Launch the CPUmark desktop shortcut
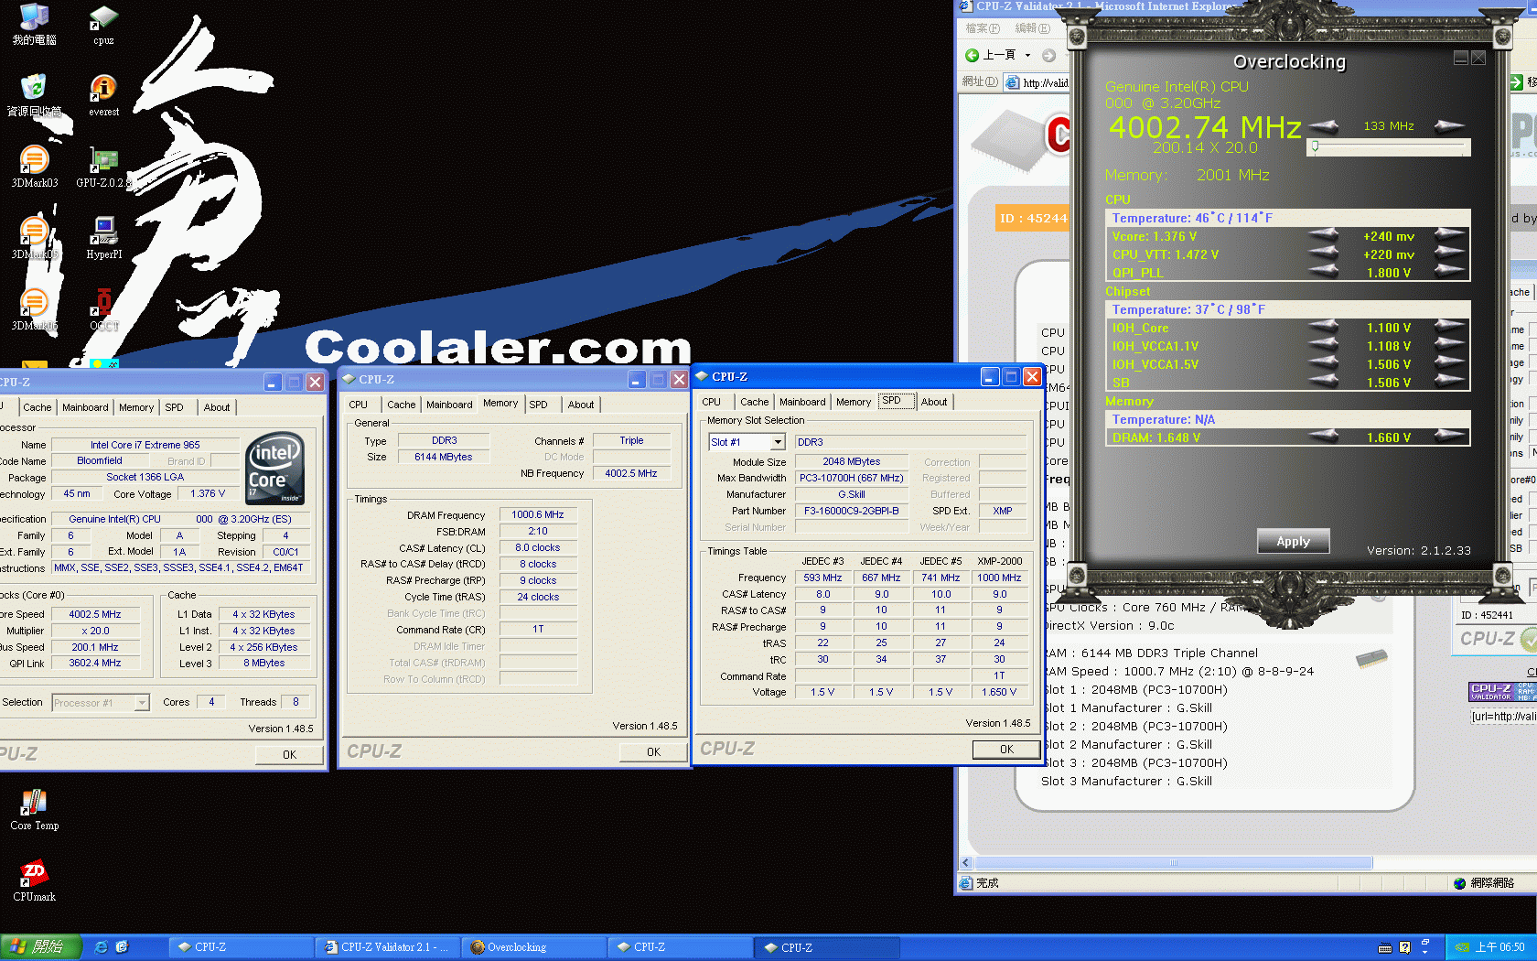The height and width of the screenshot is (961, 1537). tap(34, 880)
